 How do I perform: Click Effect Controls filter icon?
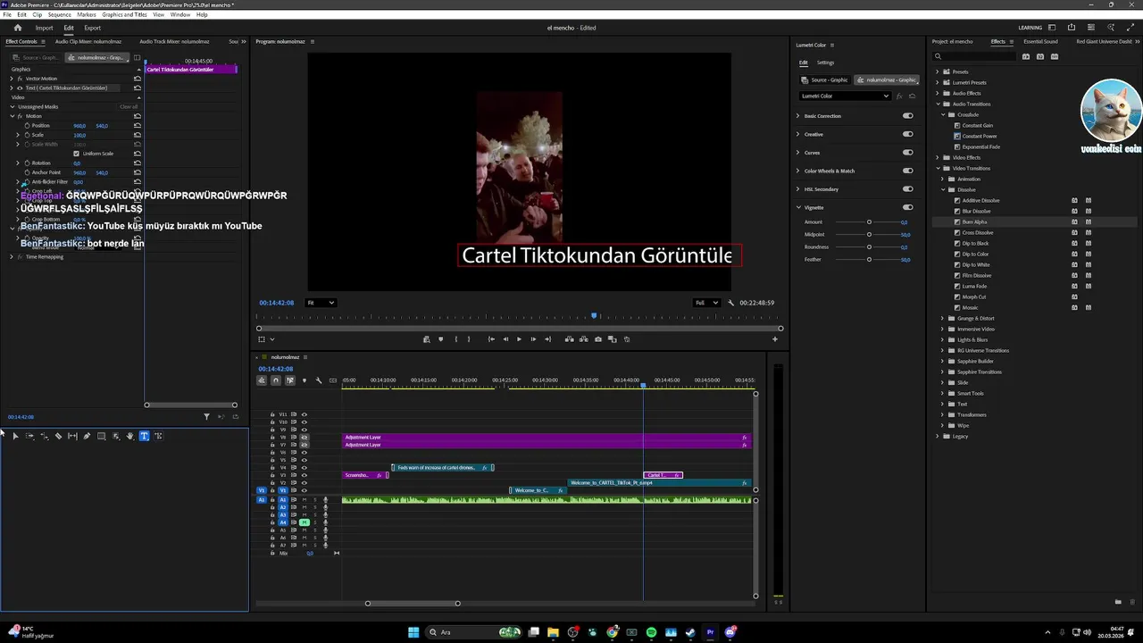pos(206,417)
